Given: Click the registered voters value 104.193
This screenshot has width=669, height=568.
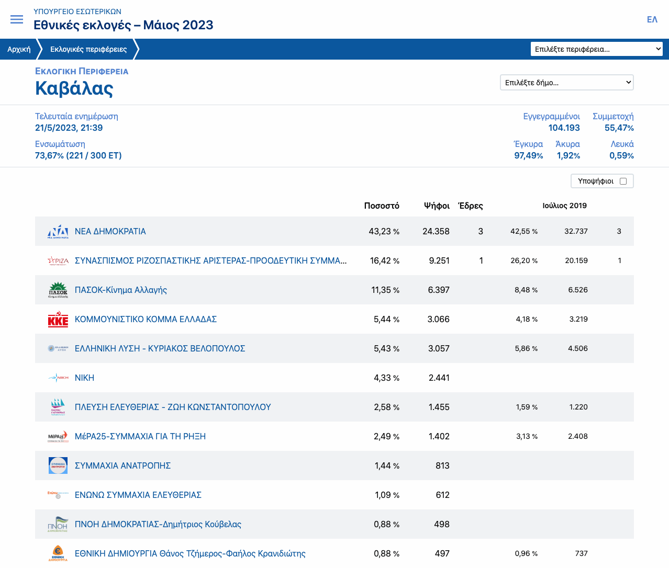Looking at the screenshot, I should tap(564, 128).
